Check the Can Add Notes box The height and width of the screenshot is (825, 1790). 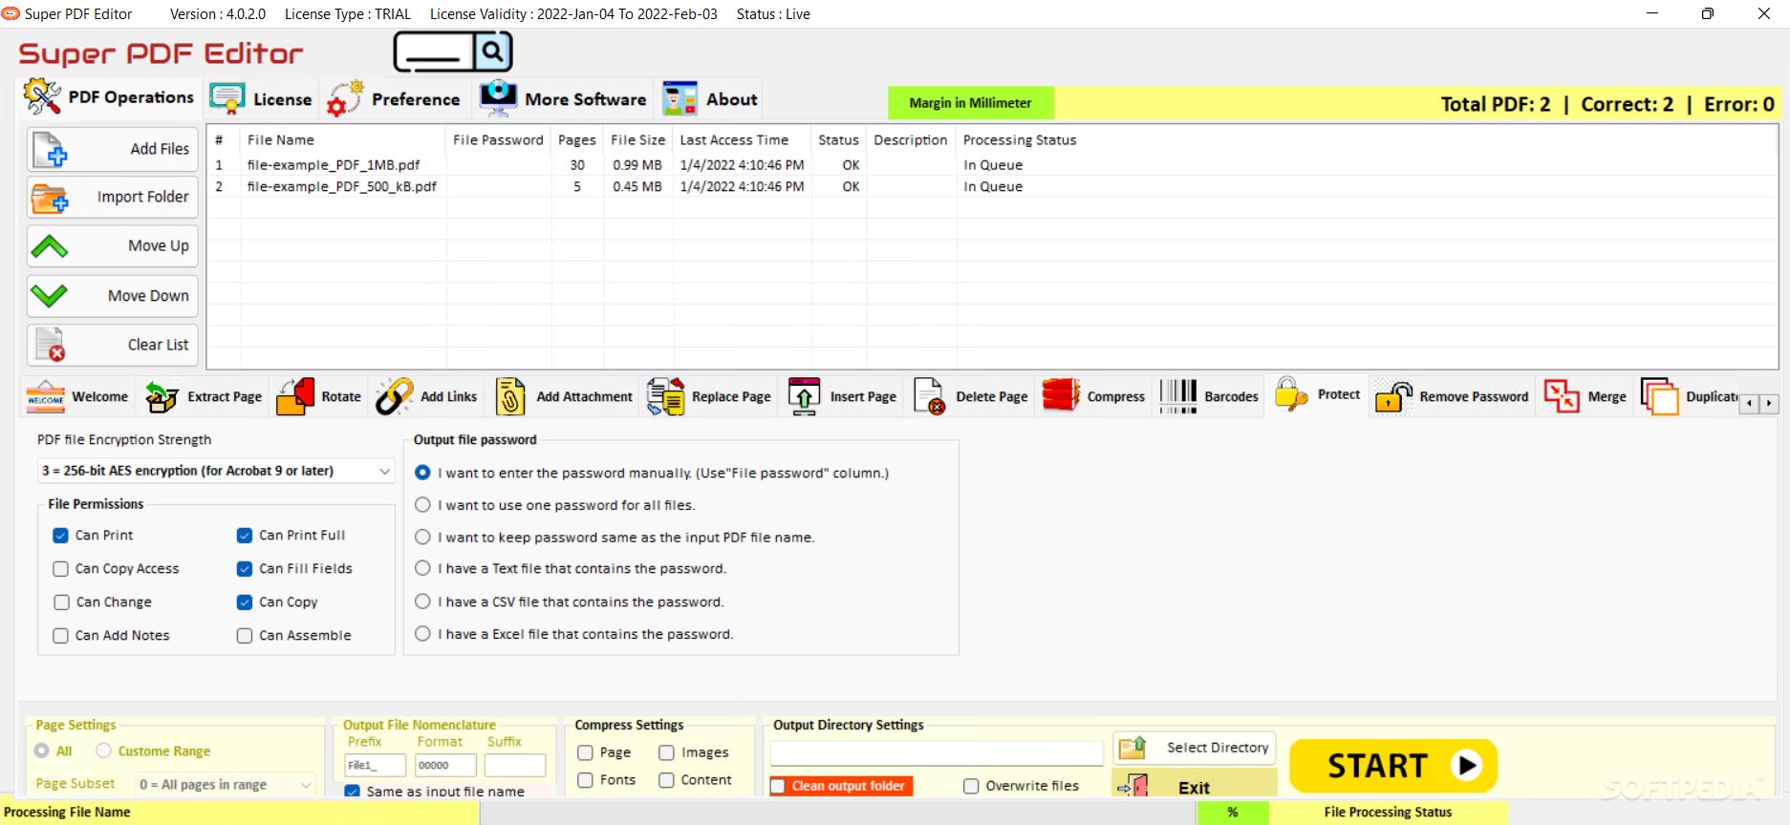(60, 636)
